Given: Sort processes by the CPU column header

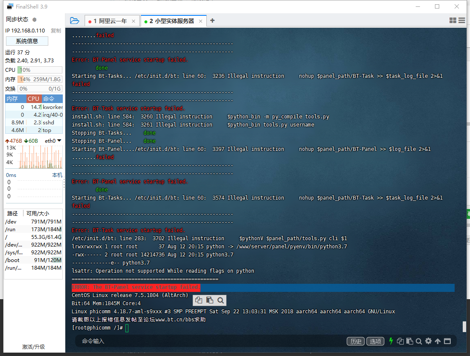Looking at the screenshot, I should pos(33,99).
